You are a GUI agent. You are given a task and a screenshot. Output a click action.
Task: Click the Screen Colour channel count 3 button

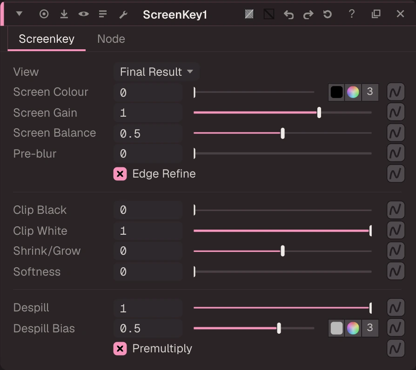pos(370,92)
